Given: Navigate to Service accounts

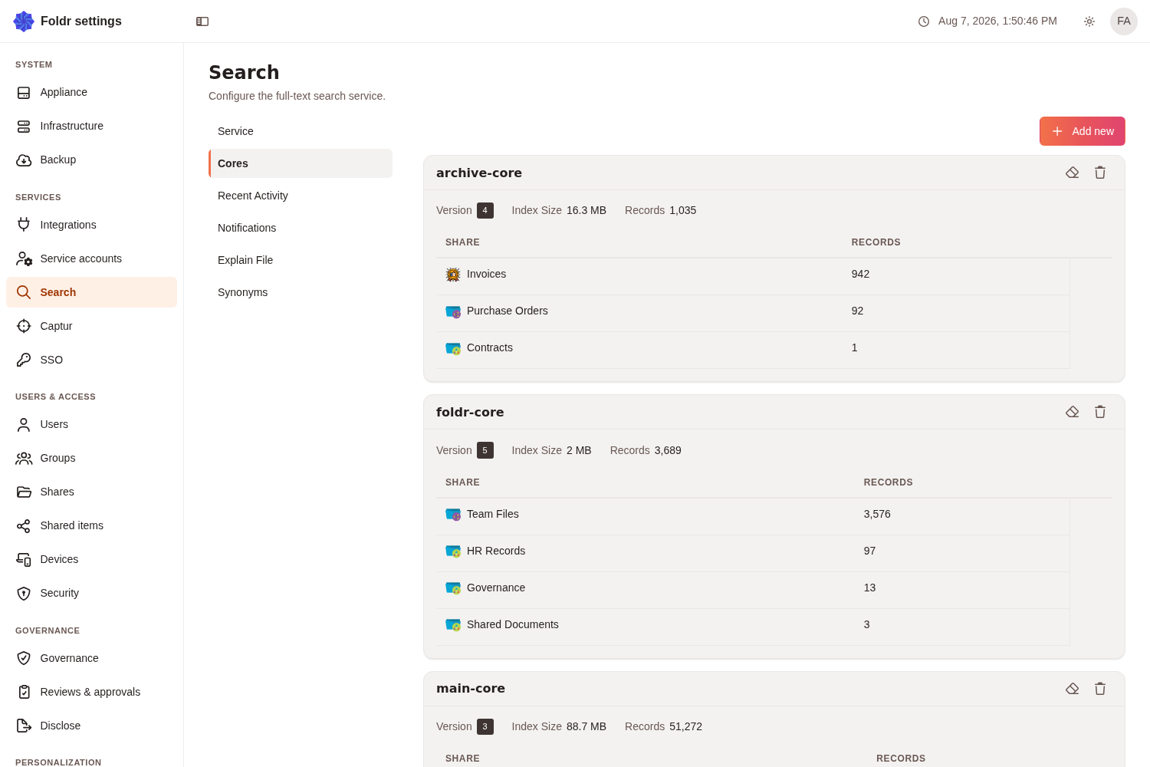Looking at the screenshot, I should point(91,258).
